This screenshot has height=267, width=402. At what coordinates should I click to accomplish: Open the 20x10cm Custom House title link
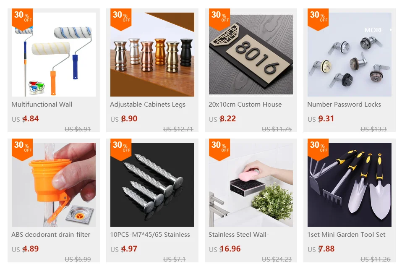click(x=245, y=105)
